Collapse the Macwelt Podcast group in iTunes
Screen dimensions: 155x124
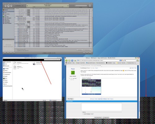[x=16, y=16]
